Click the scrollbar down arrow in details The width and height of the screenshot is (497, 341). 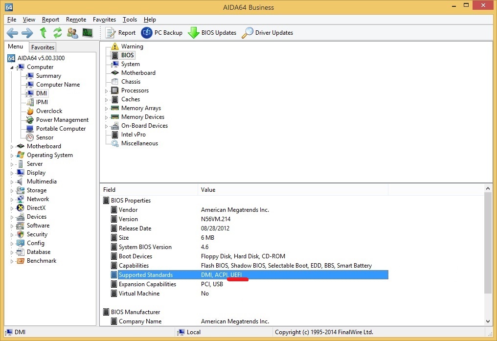coord(488,321)
